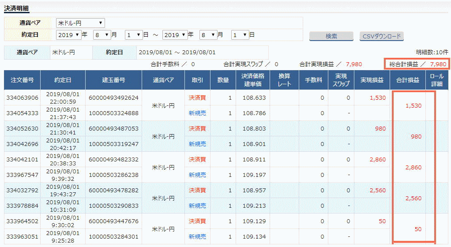Click the 約定日 table column header

point(63,80)
